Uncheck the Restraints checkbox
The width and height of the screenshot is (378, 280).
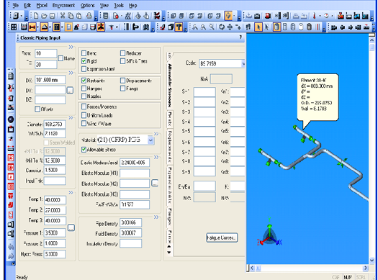[x=84, y=80]
